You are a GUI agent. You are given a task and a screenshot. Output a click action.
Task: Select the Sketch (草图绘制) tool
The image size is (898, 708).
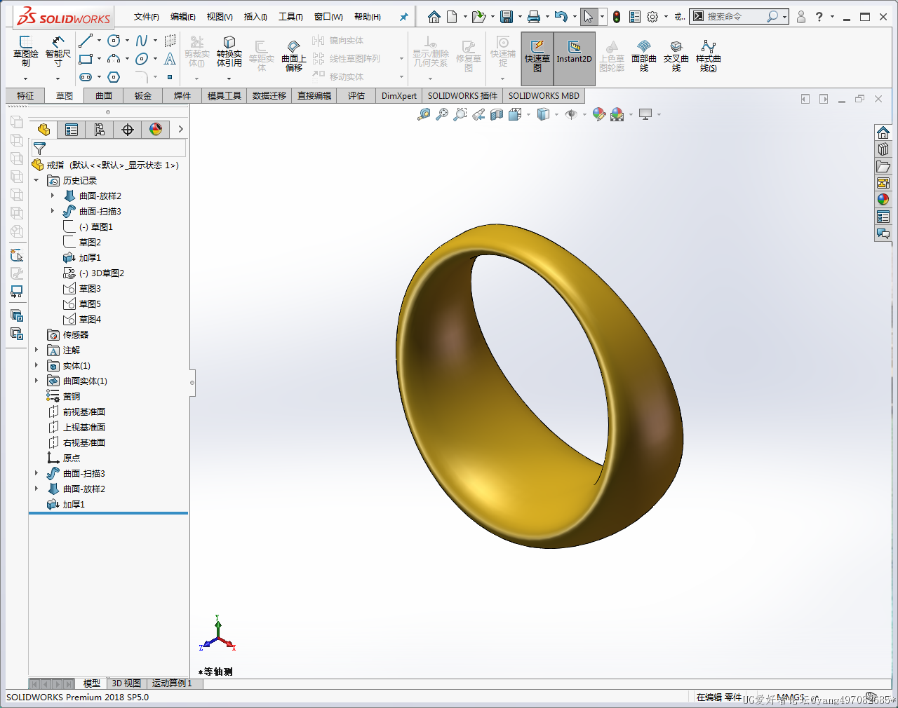click(25, 52)
